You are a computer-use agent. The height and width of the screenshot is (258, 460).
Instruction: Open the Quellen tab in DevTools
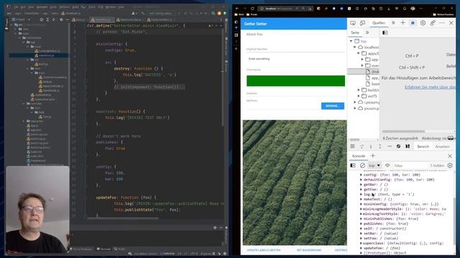[x=379, y=23]
